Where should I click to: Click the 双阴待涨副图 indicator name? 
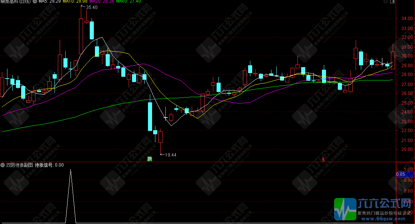tap(19, 165)
